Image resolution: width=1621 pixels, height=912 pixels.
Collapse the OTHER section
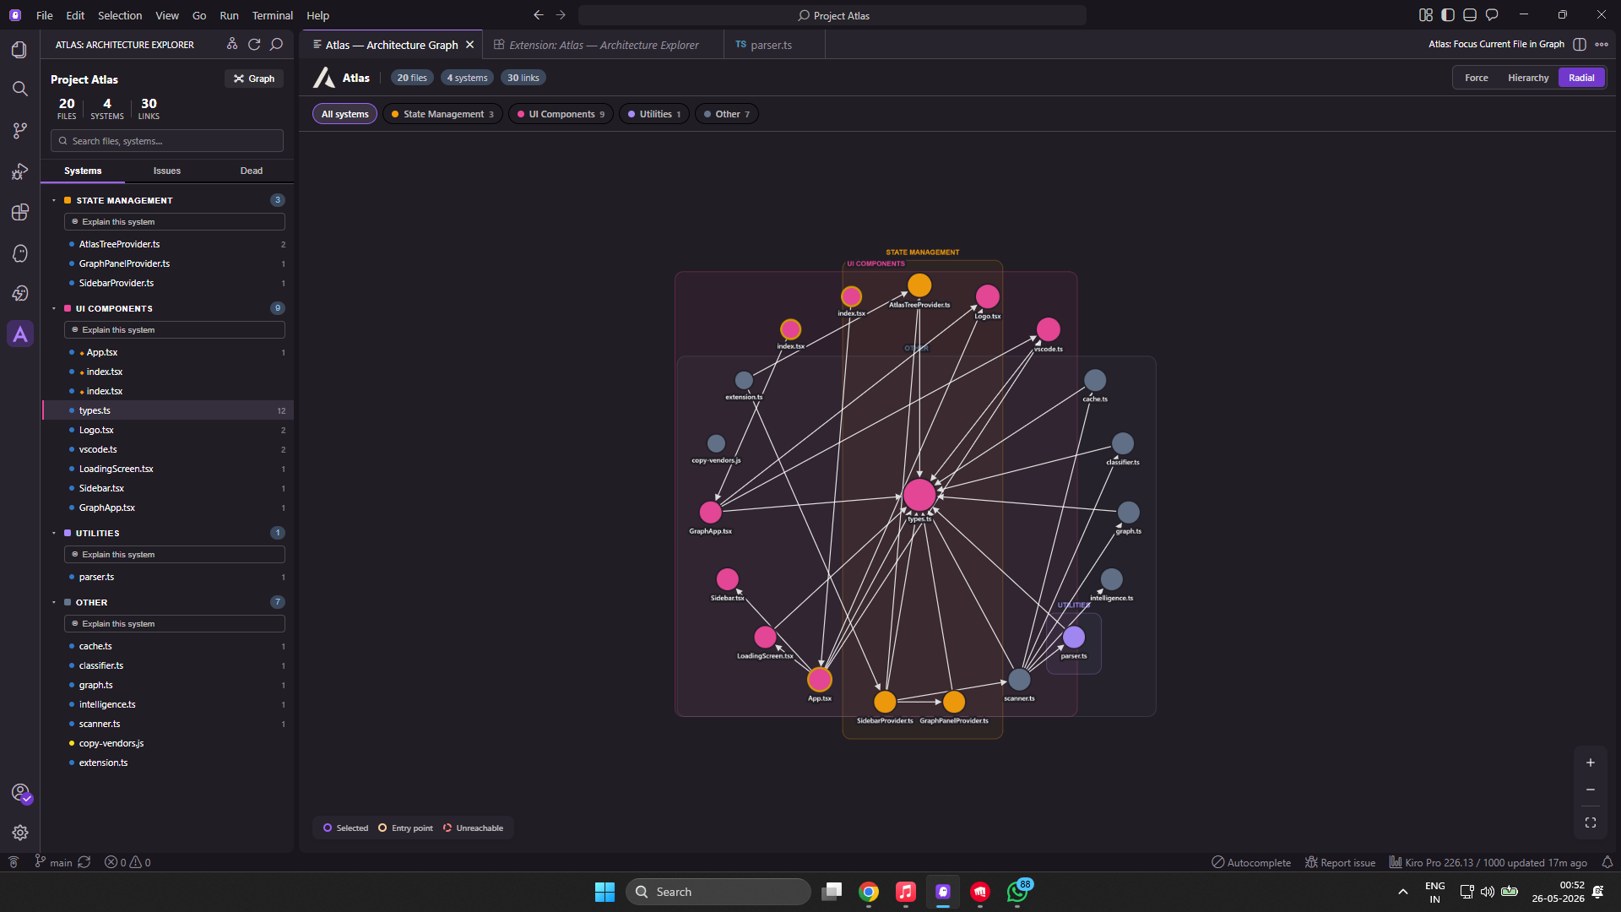(54, 602)
